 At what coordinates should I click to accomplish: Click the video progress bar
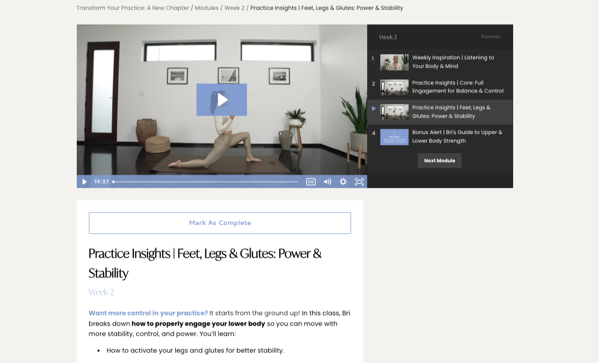(206, 182)
